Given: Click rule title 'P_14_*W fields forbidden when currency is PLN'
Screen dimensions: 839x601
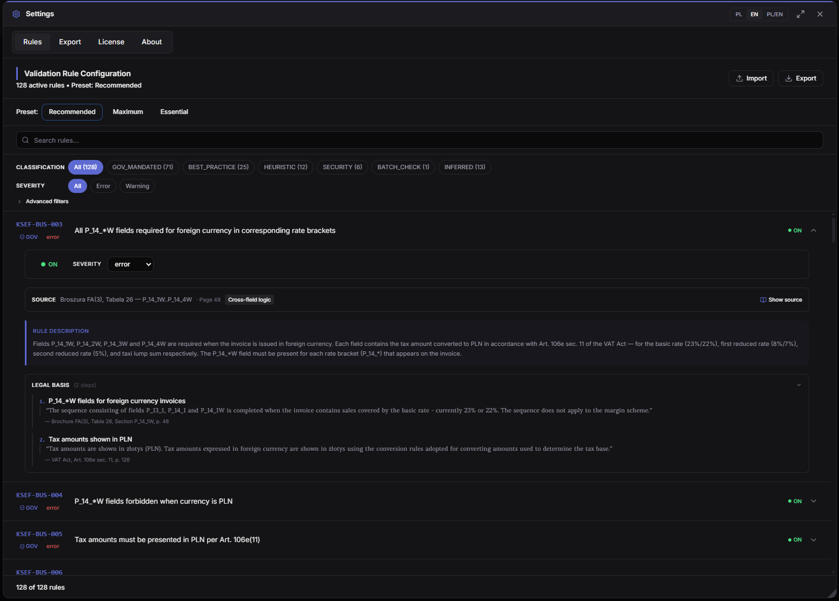Looking at the screenshot, I should tap(154, 502).
